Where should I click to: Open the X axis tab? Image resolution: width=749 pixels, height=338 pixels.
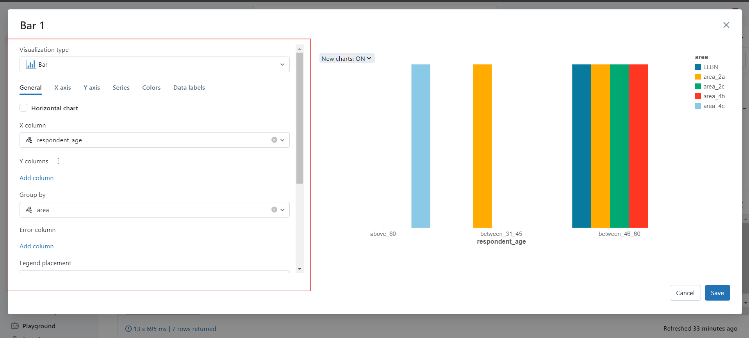coord(62,88)
